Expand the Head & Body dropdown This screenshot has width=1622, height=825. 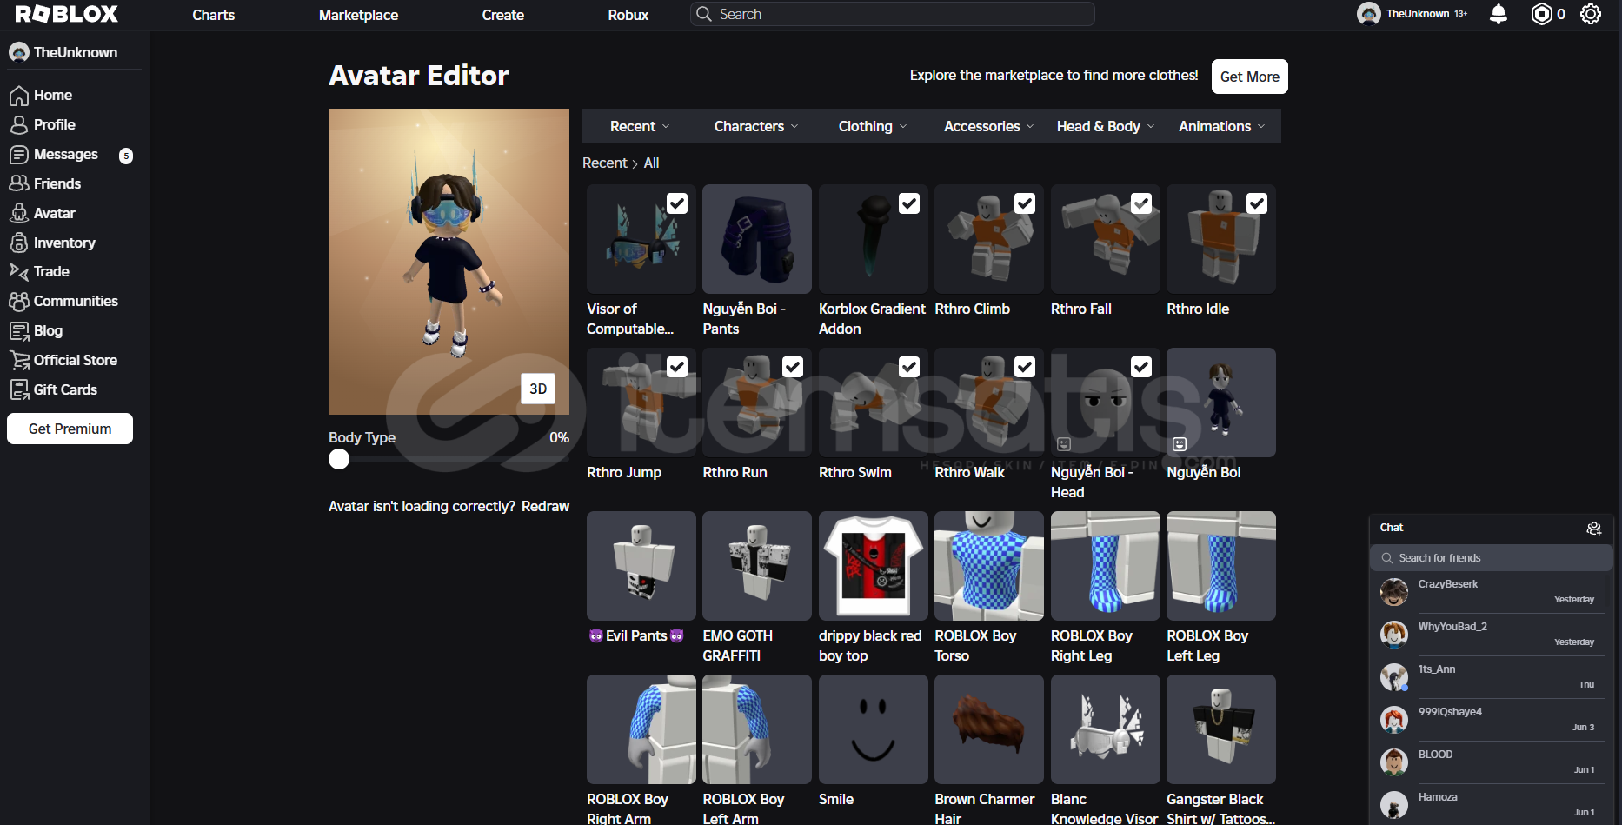pos(1106,126)
